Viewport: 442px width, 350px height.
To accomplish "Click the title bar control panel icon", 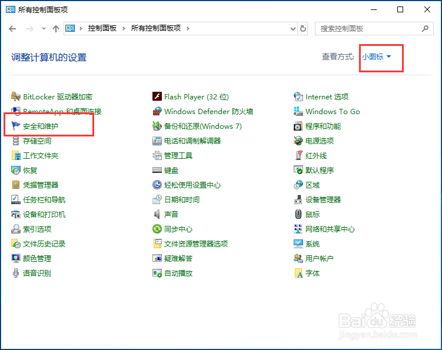I will (11, 9).
